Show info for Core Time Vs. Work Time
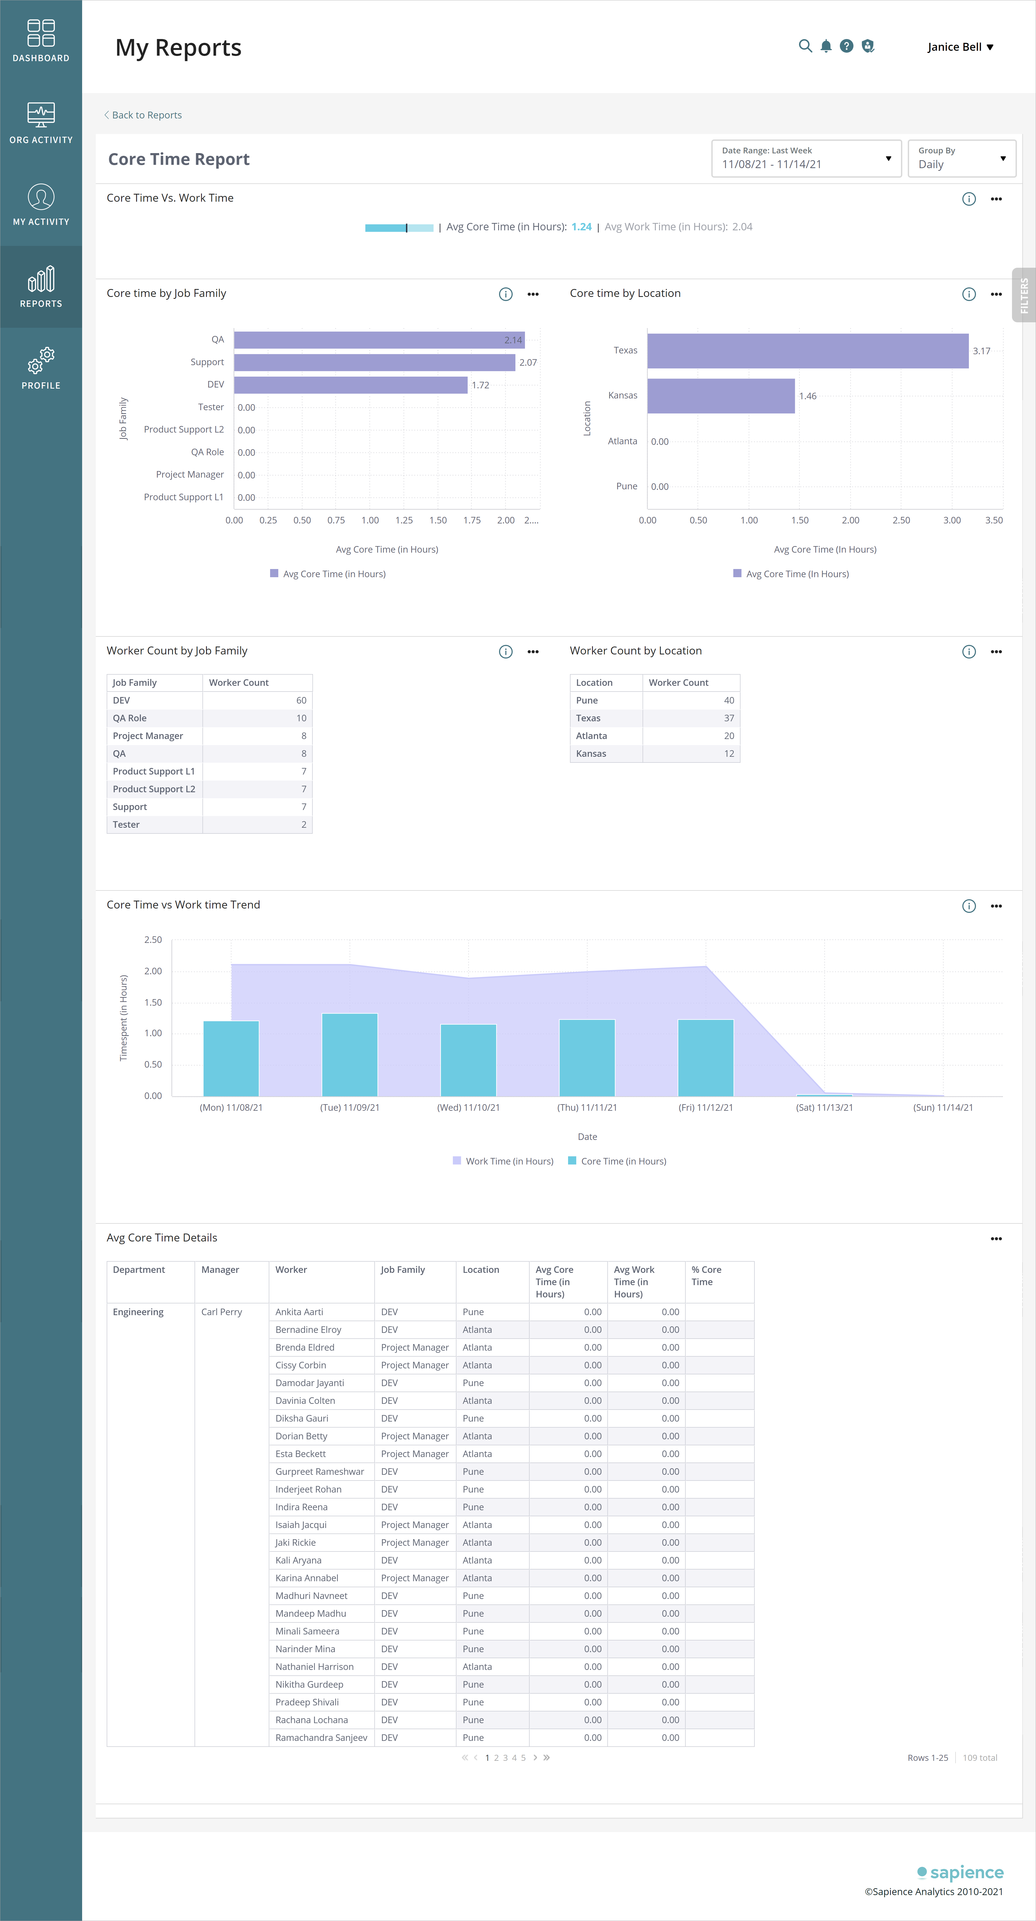 (969, 199)
